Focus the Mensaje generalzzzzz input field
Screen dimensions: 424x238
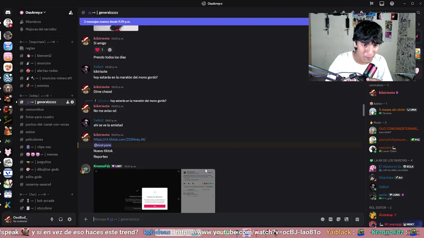[x=205, y=219]
